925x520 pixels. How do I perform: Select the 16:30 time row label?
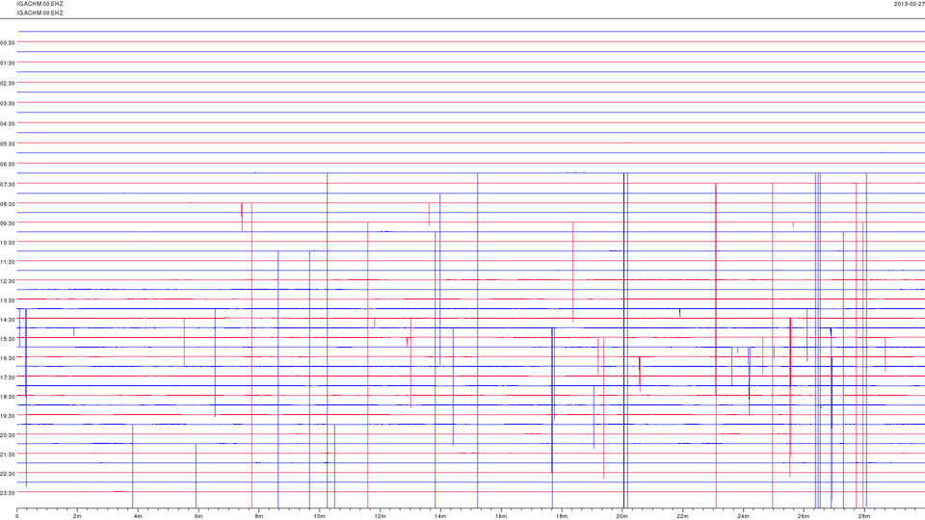(x=8, y=358)
